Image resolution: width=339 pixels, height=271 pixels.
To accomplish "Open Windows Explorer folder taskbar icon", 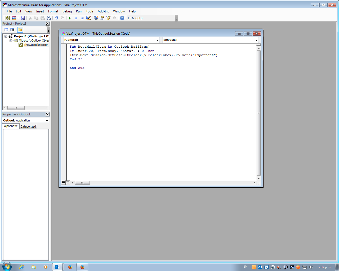I will coord(34,267).
